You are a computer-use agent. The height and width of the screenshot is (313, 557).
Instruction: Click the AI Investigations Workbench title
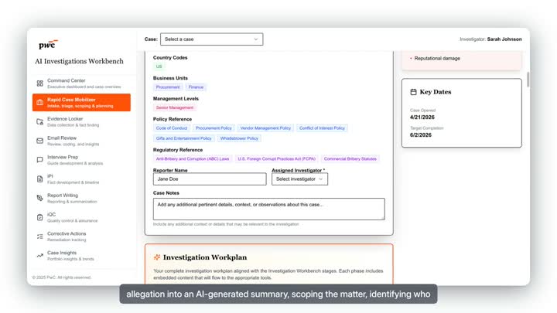pyautogui.click(x=79, y=61)
